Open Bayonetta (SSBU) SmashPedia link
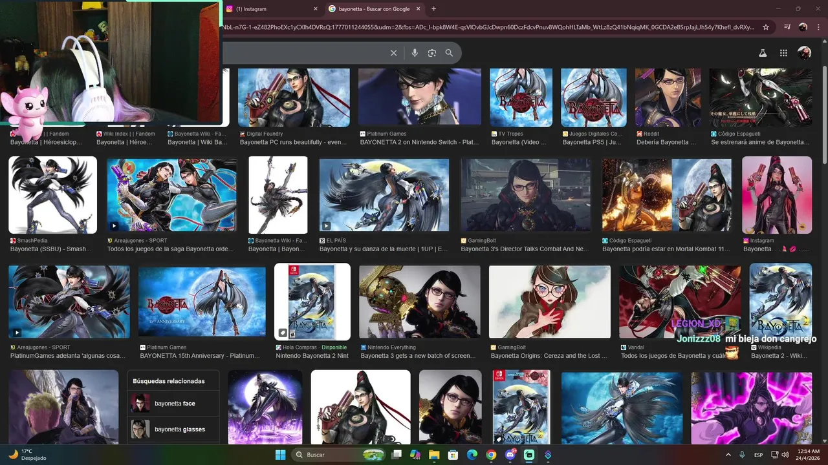The height and width of the screenshot is (465, 828). pos(51,249)
